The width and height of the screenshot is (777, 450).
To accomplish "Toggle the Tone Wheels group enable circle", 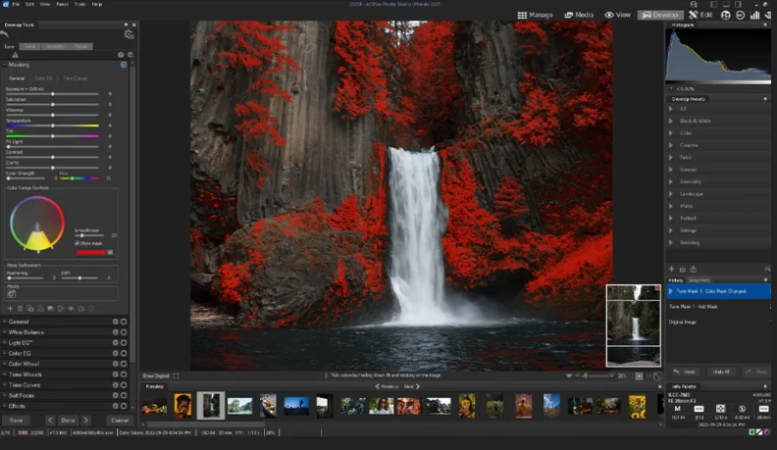I will tap(124, 375).
